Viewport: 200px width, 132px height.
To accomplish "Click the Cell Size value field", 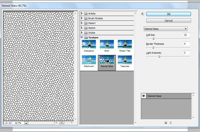I will [x=187, y=35].
